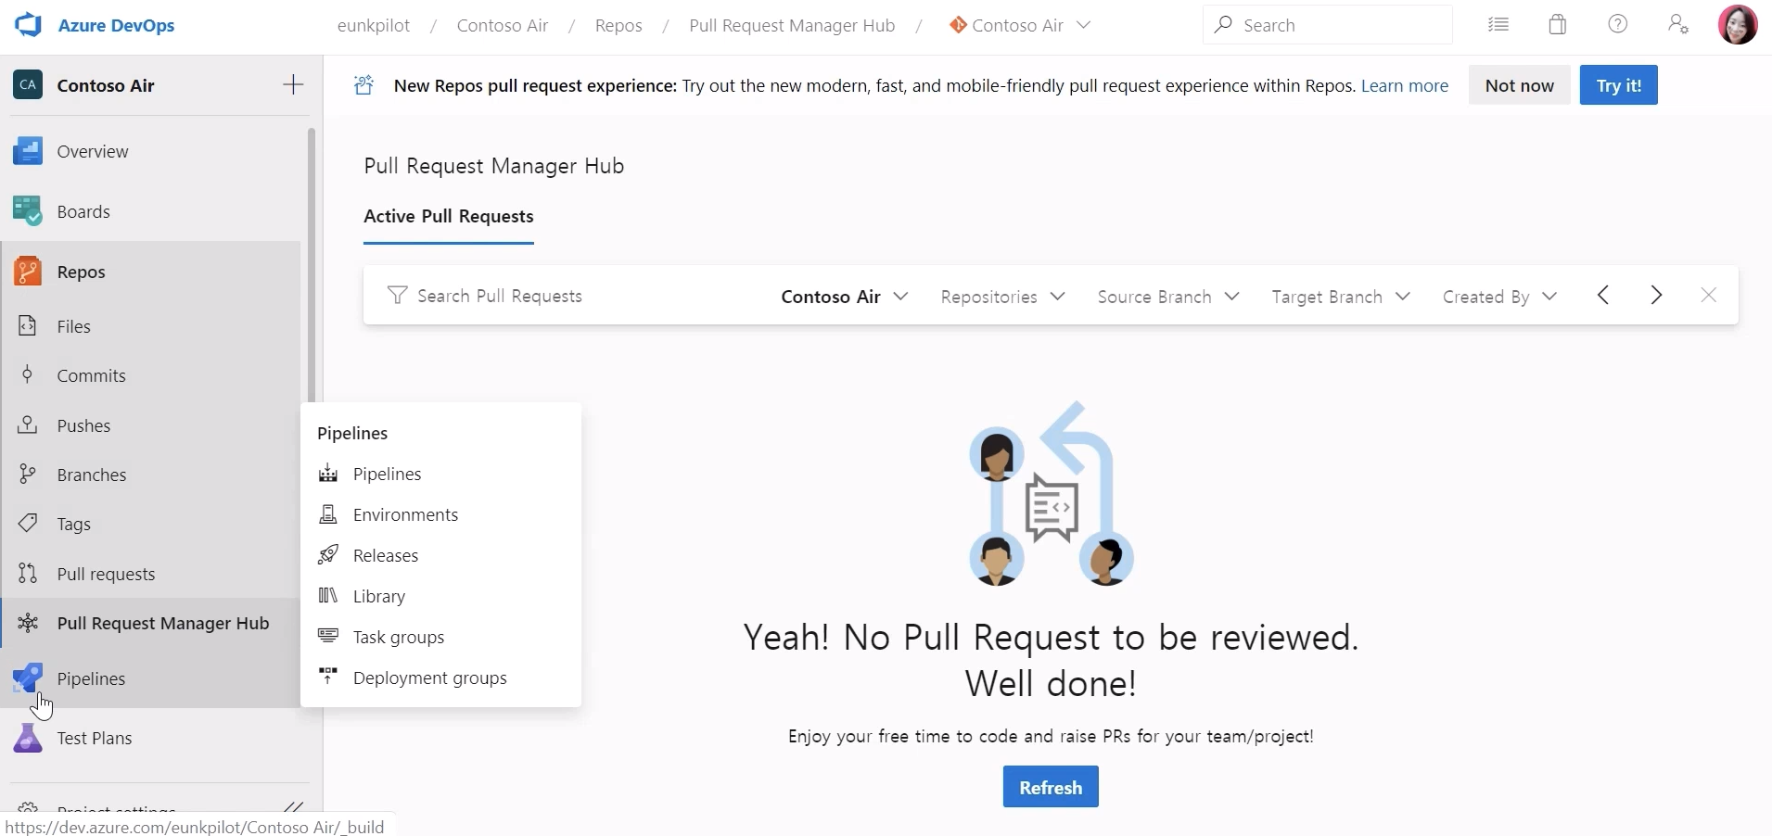Collapse the sidebar with the double chevron

[x=294, y=807]
